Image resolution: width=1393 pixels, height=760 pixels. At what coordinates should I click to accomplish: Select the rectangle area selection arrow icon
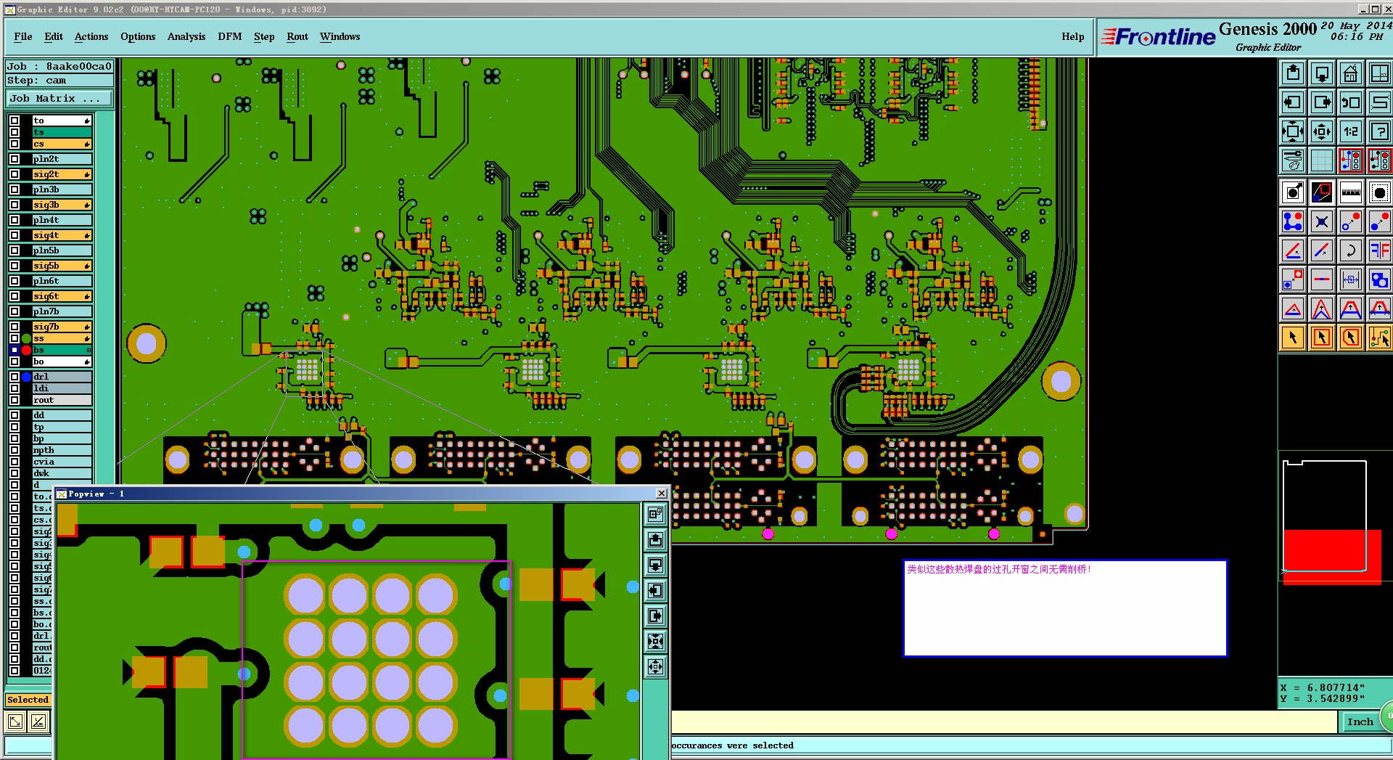[1322, 338]
